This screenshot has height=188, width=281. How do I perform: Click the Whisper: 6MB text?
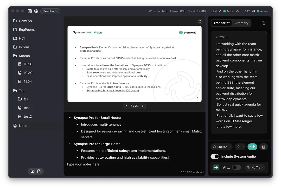tap(158, 11)
